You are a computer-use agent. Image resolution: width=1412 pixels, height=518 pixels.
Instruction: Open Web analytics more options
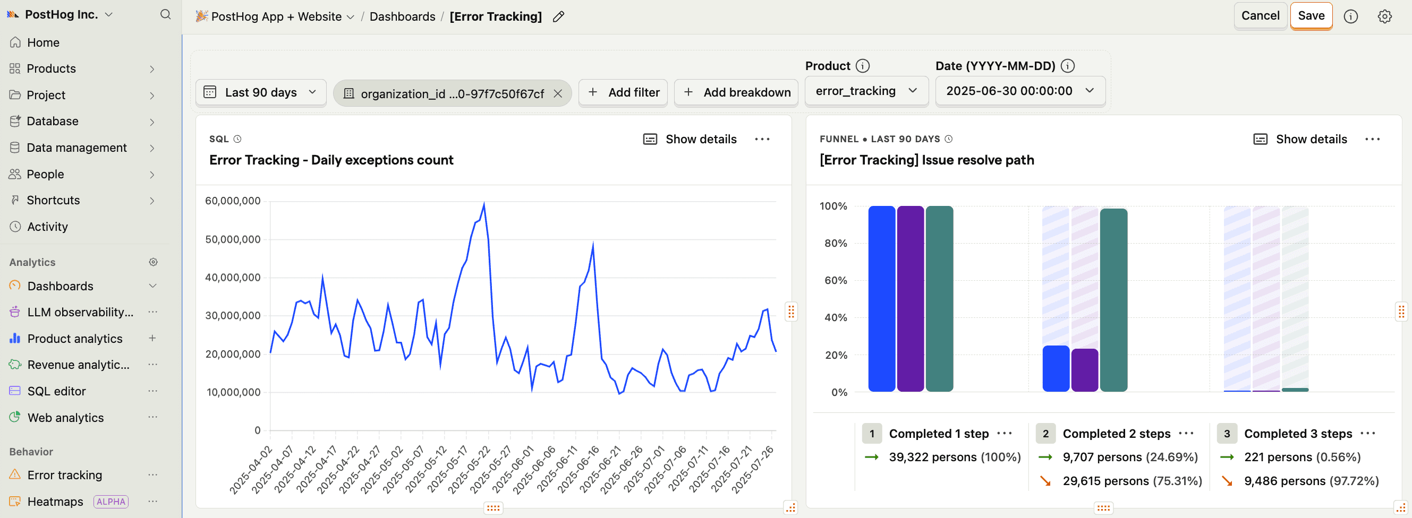click(153, 417)
